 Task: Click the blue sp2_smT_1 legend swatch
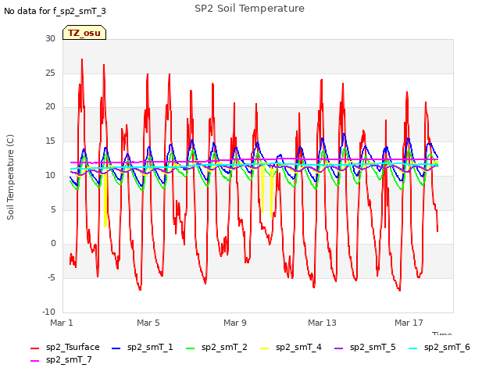[x=116, y=348]
